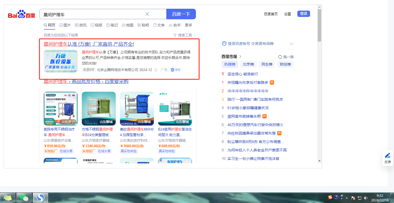Open the 视频 video tab
394x203 pixels.
click(x=96, y=25)
